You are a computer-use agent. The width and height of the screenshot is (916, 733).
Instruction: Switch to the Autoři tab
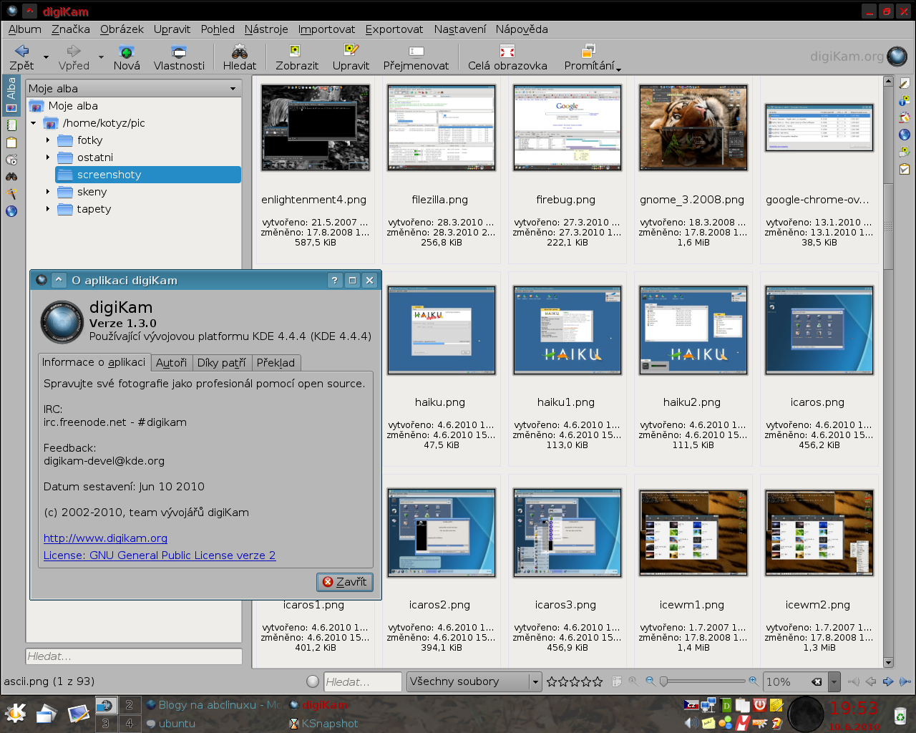click(x=172, y=363)
